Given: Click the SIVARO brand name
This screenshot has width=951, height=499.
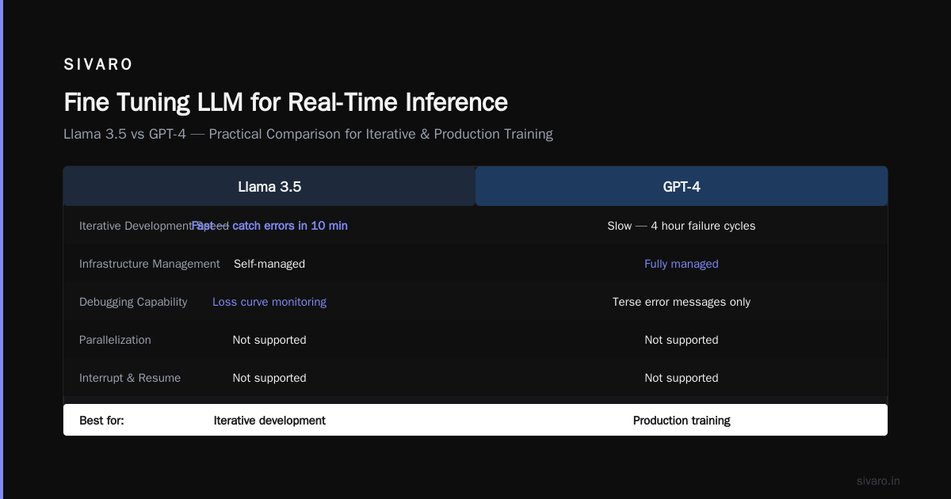Looking at the screenshot, I should [x=98, y=65].
